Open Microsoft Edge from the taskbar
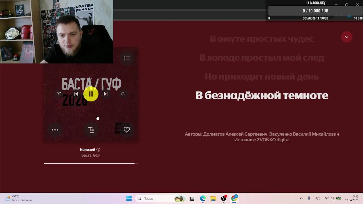The width and height of the screenshot is (363, 204). coord(202,199)
